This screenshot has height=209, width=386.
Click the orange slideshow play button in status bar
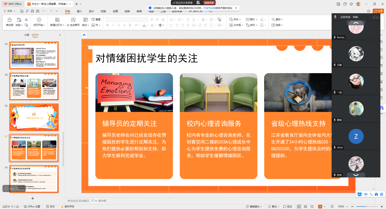(320, 207)
